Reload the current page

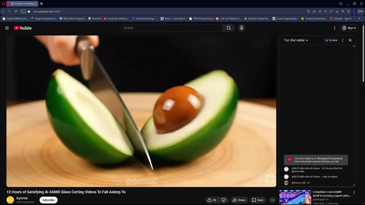tap(16, 11)
